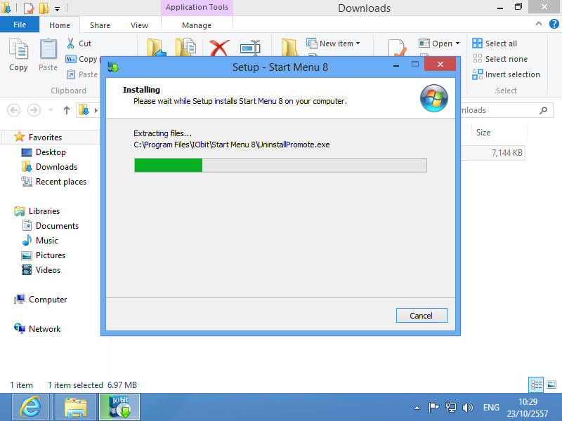Collapse the ribbon with the chevron

point(538,24)
